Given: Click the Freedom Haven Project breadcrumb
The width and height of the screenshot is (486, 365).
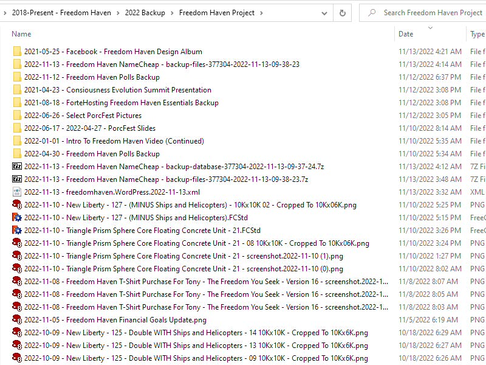Looking at the screenshot, I should pyautogui.click(x=217, y=13).
